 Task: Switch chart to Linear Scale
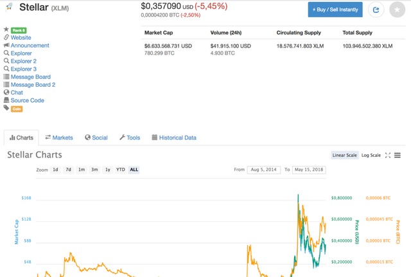tap(344, 156)
